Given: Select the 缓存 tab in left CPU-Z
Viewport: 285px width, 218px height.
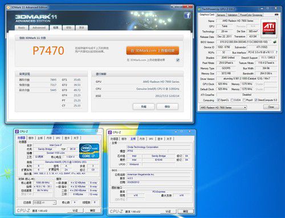Looking at the screenshot, I should tap(31, 138).
